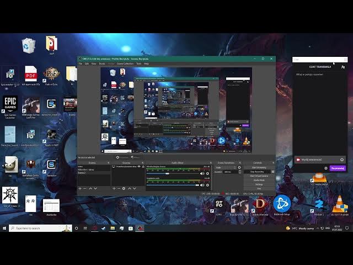
Task: Open emoji picker in chat message box
Action: 342,160
